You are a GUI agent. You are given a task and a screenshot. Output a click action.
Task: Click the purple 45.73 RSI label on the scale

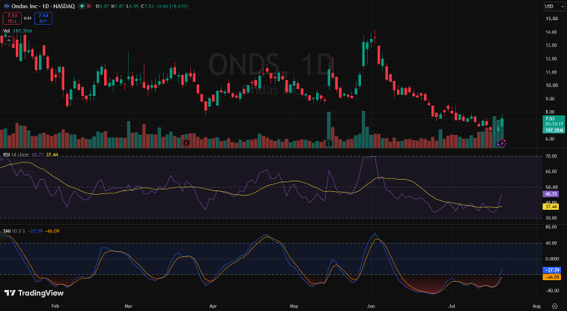click(551, 193)
